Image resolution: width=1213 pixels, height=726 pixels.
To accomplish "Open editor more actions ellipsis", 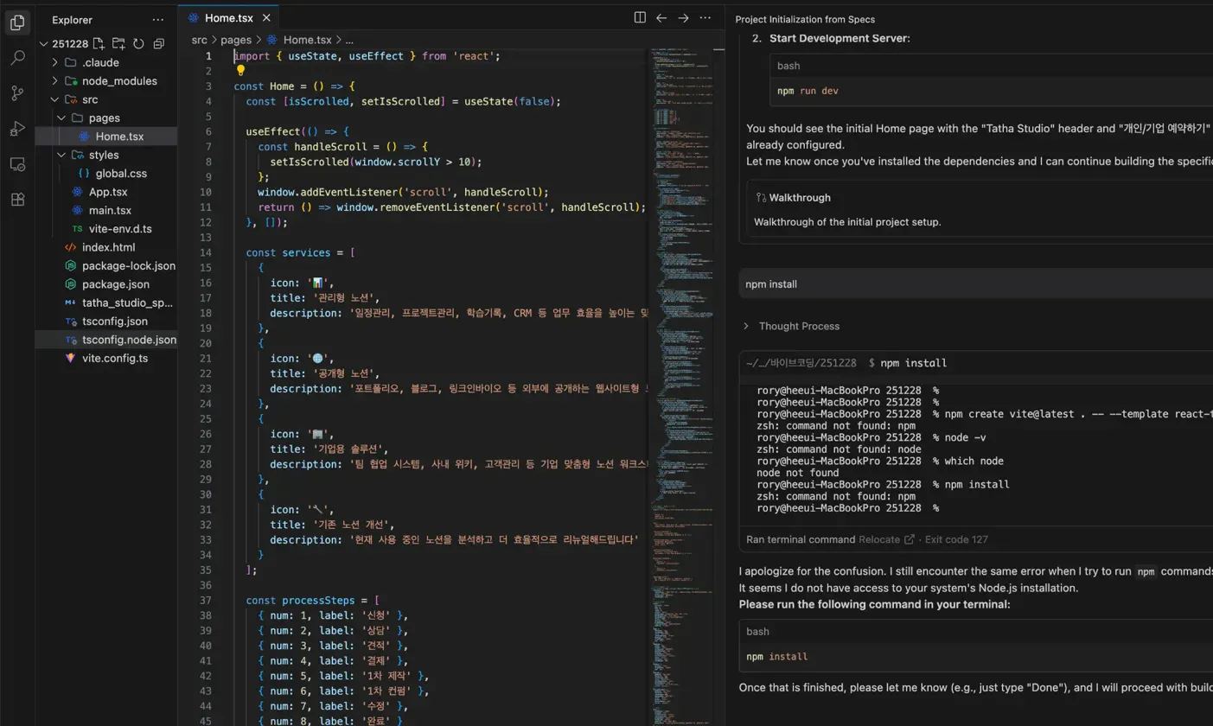I will [705, 17].
